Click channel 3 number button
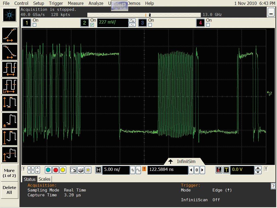The height and width of the screenshot is (208, 277). coord(143,23)
